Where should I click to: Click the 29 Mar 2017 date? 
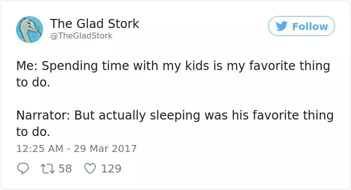pos(105,148)
